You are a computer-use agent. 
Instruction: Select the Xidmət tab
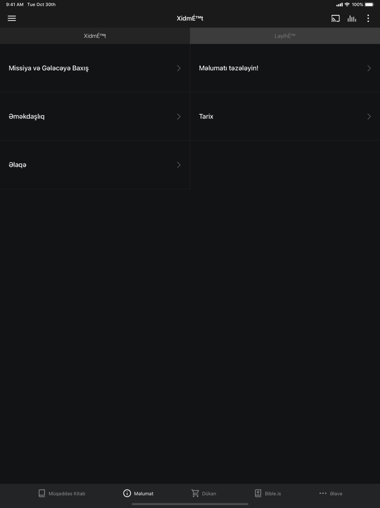pyautogui.click(x=95, y=36)
